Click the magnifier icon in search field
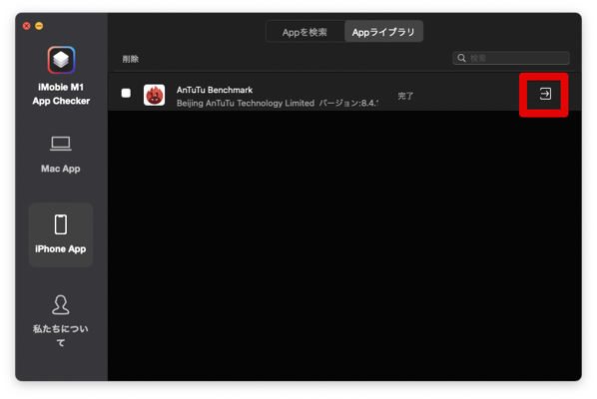597x399 pixels. [461, 58]
